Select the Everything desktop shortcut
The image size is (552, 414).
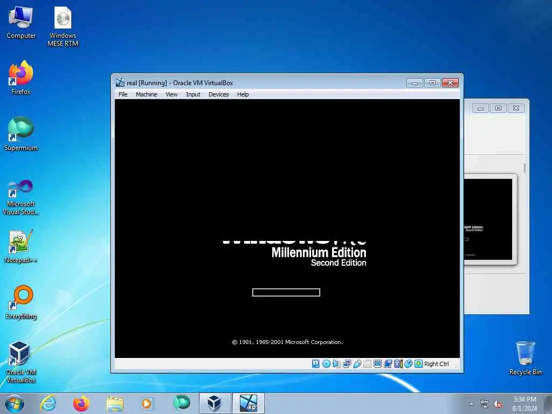(x=21, y=302)
